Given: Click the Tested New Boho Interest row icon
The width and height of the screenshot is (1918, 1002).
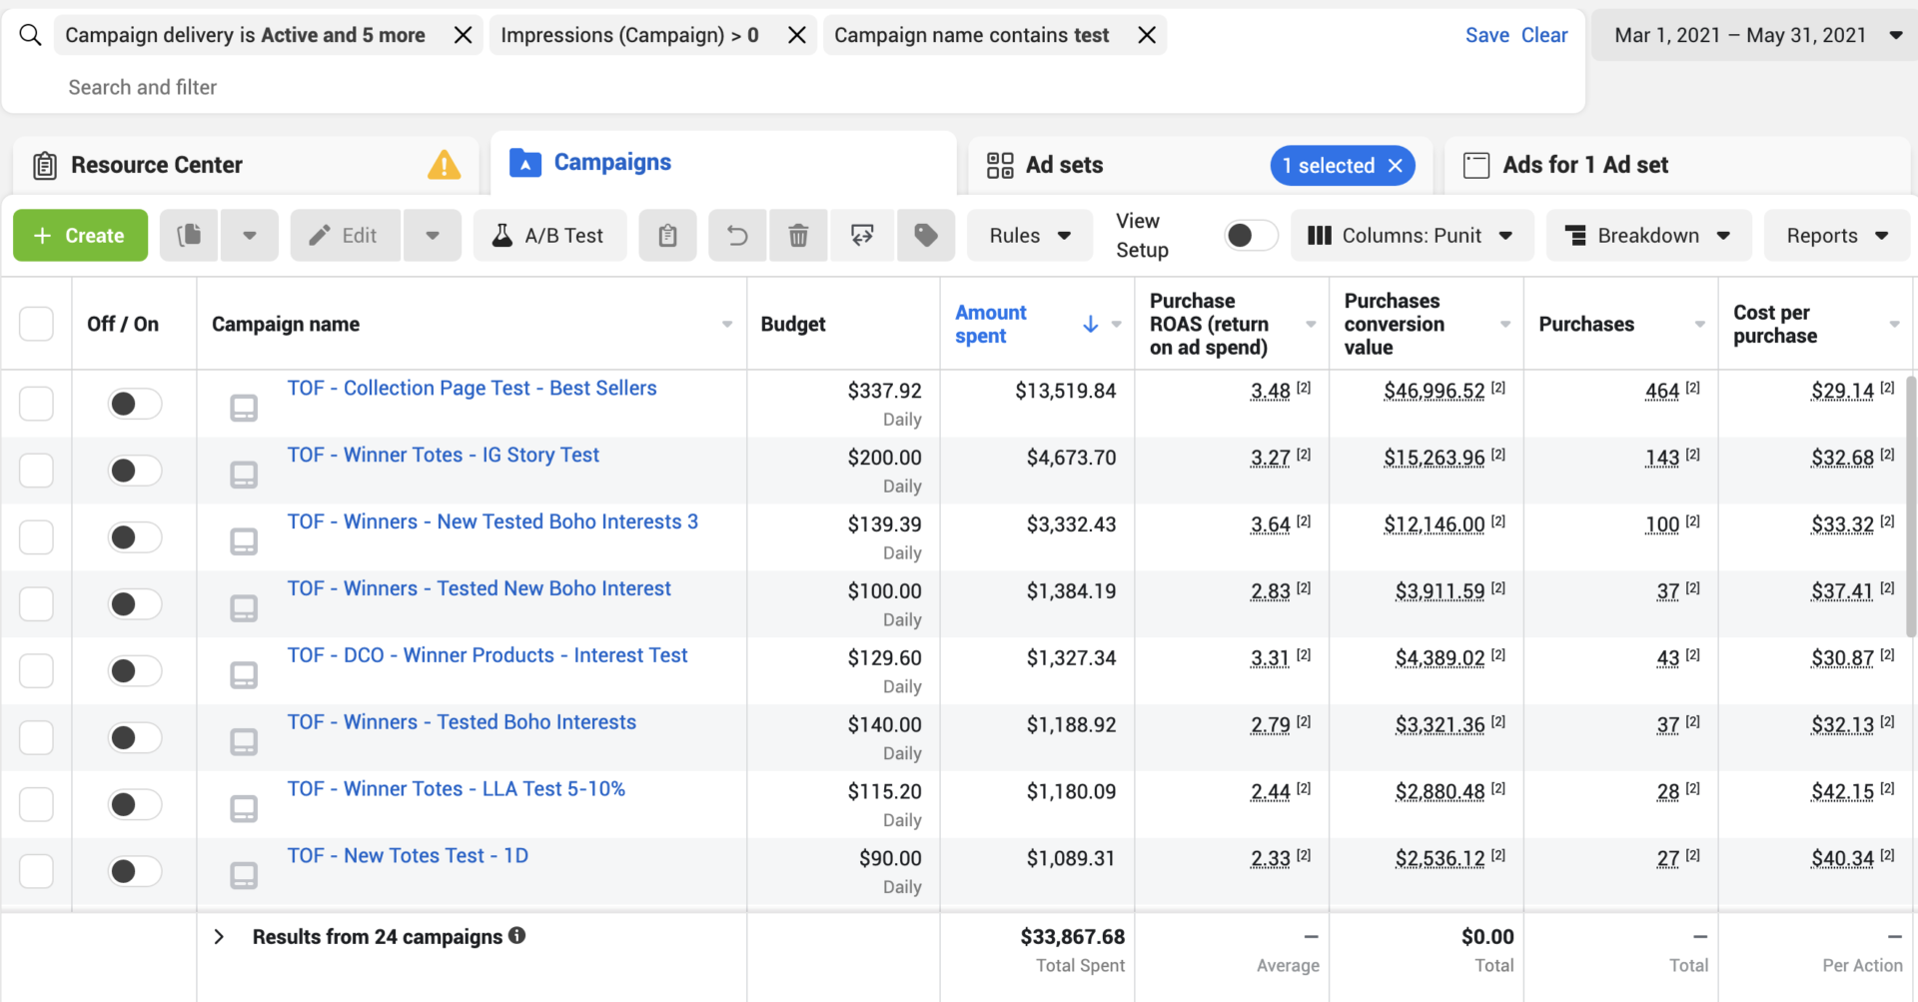Looking at the screenshot, I should (x=244, y=608).
